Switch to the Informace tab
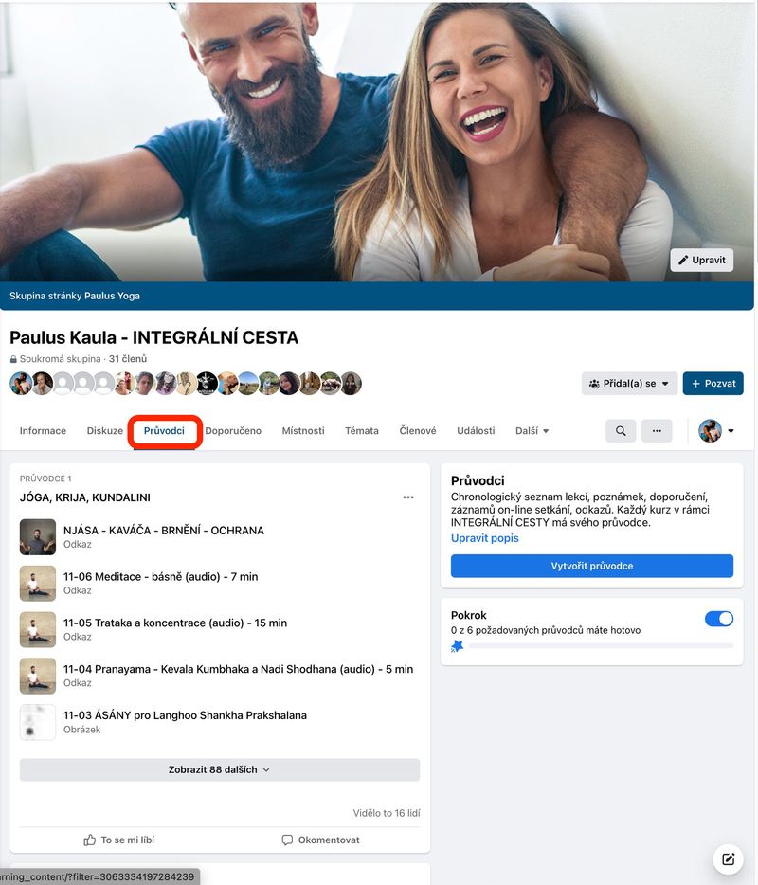 tap(43, 430)
